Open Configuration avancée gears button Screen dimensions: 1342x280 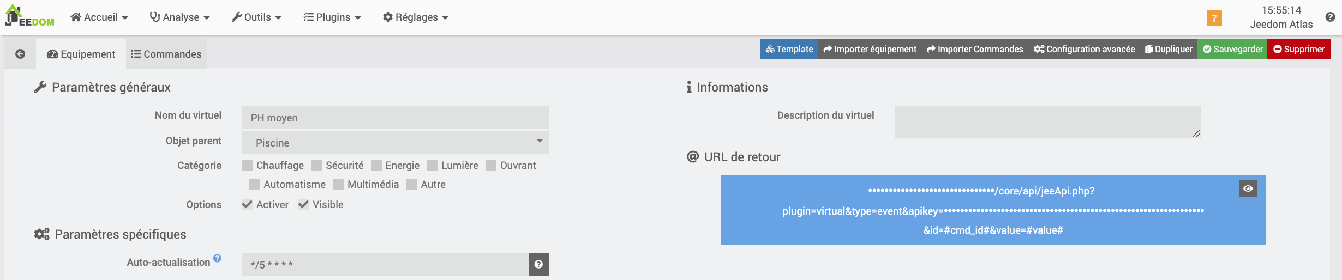pos(1084,49)
